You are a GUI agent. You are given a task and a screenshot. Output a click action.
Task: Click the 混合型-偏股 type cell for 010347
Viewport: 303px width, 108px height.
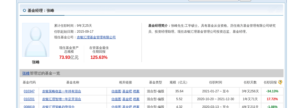pos(156,91)
